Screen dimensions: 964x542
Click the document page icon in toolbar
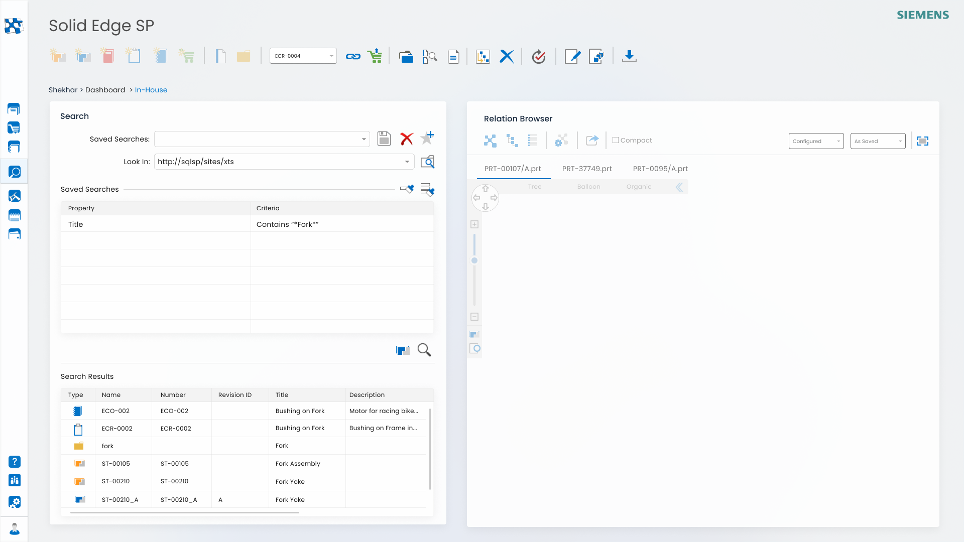point(453,57)
